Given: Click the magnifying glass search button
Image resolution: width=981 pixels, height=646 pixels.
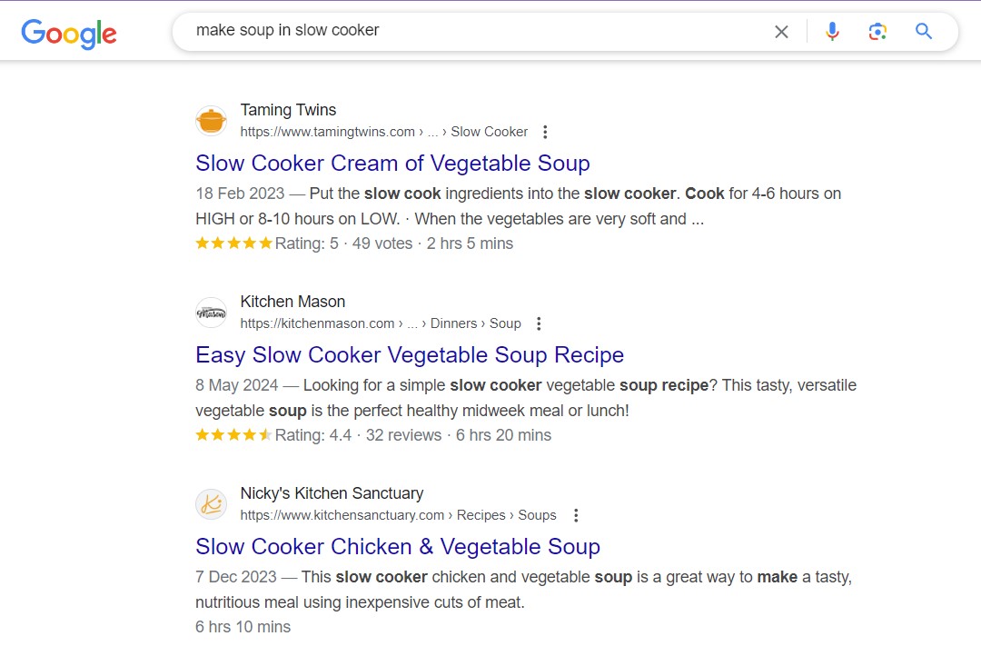Looking at the screenshot, I should tap(924, 32).
